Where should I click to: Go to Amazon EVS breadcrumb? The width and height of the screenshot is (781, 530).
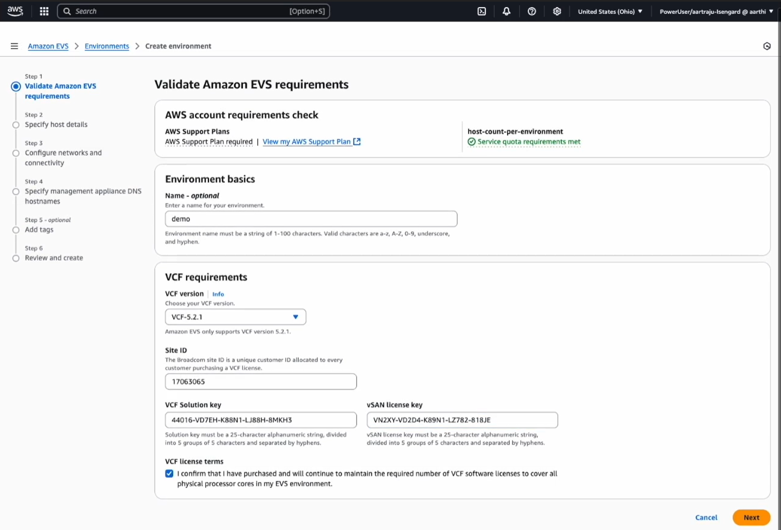[x=48, y=47]
